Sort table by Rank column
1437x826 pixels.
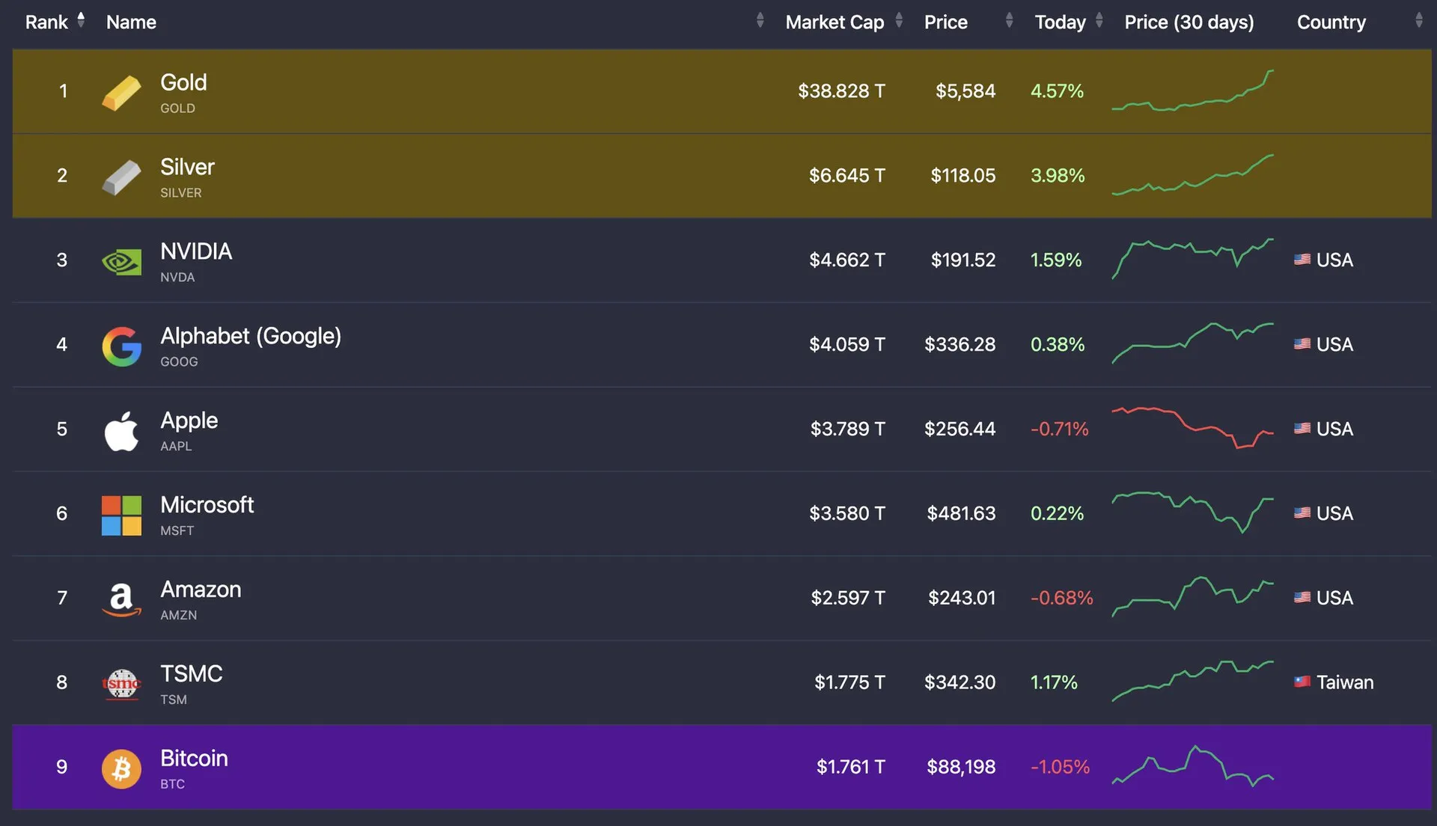point(81,21)
